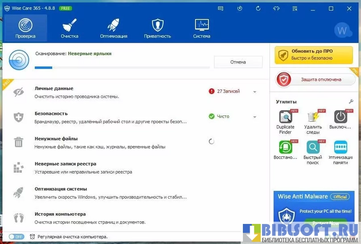Click the wrench icon next to Утилиты
The width and height of the screenshot is (361, 244).
click(351, 102)
